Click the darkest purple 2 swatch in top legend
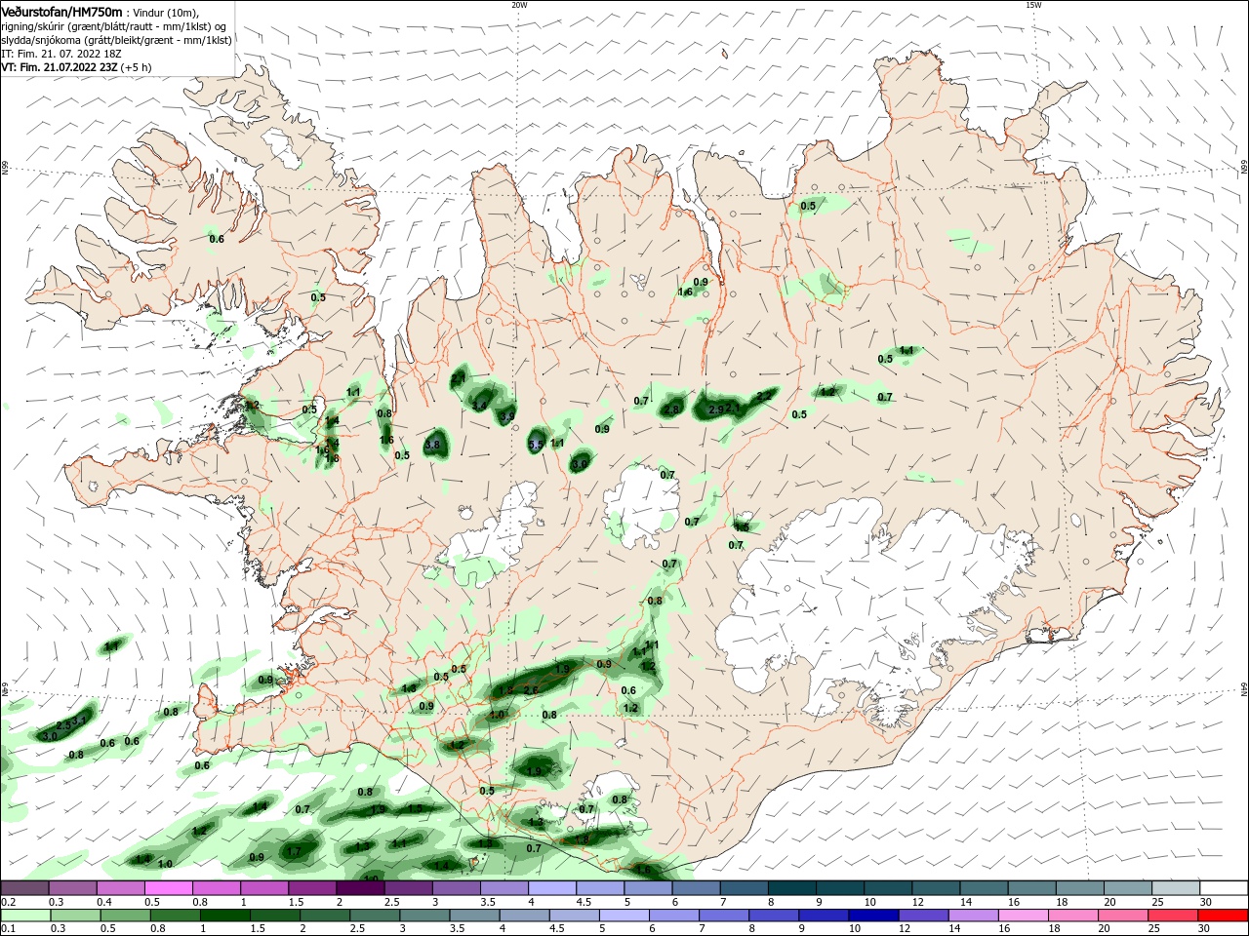This screenshot has width=1249, height=936. [x=359, y=888]
